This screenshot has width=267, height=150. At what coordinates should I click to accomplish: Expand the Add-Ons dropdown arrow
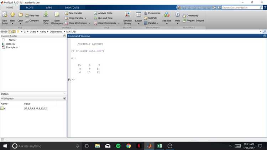point(167,24)
